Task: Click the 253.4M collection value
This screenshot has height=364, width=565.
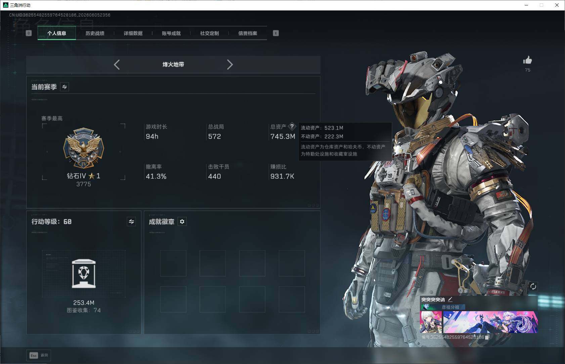Action: coord(84,303)
